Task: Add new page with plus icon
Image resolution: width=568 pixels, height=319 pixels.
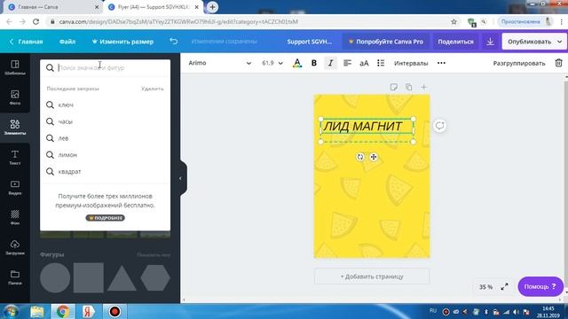Action: pos(423,87)
